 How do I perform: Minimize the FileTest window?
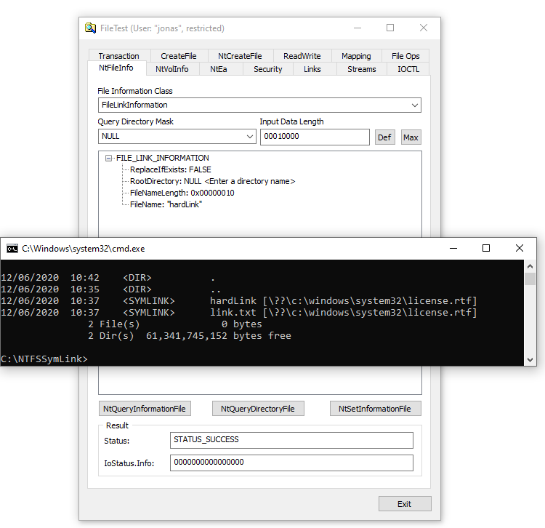tap(358, 28)
